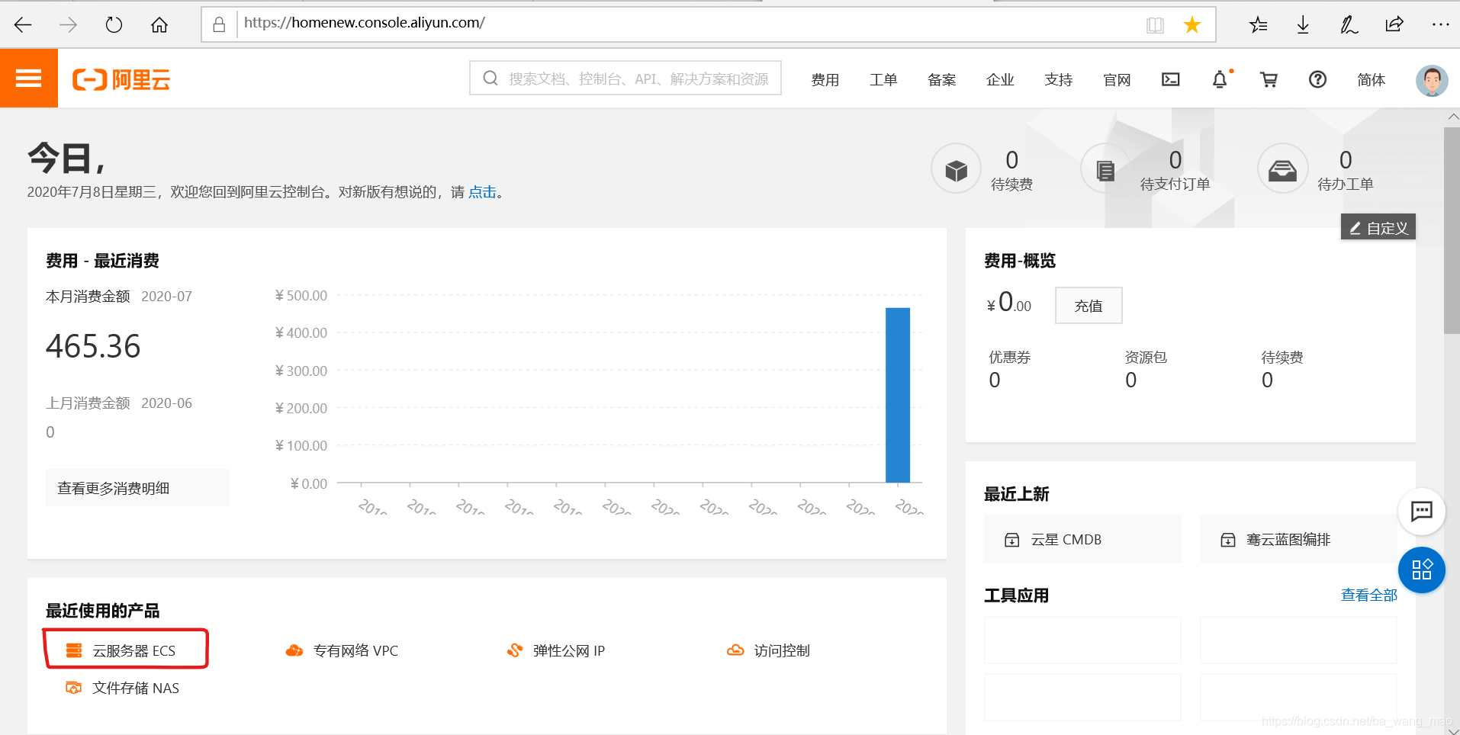
Task: Open 企业 in top menu
Action: (x=1000, y=80)
